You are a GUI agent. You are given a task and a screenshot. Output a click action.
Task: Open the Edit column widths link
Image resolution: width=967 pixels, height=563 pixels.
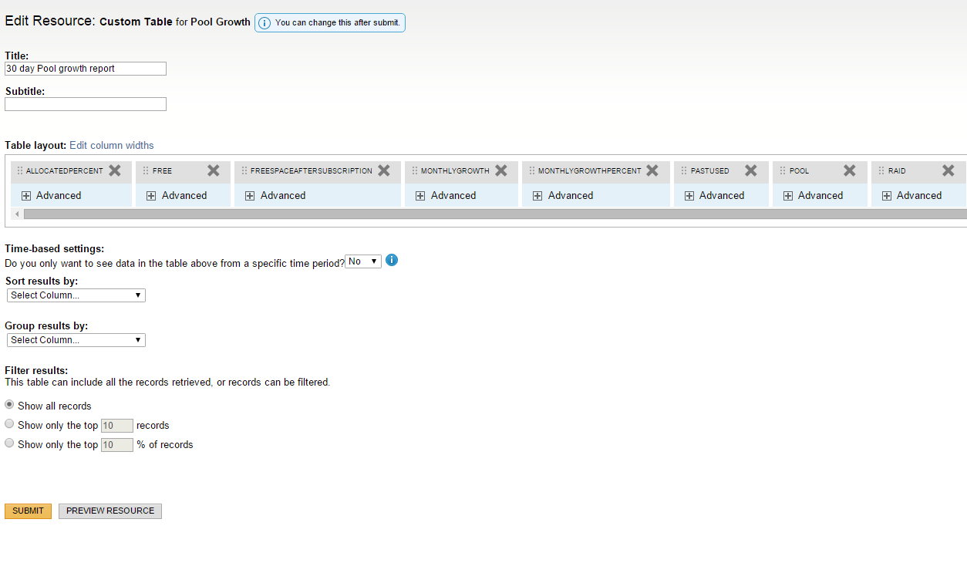(x=112, y=145)
